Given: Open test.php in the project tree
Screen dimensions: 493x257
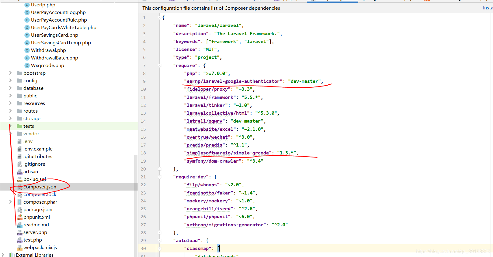Looking at the screenshot, I should [33, 240].
